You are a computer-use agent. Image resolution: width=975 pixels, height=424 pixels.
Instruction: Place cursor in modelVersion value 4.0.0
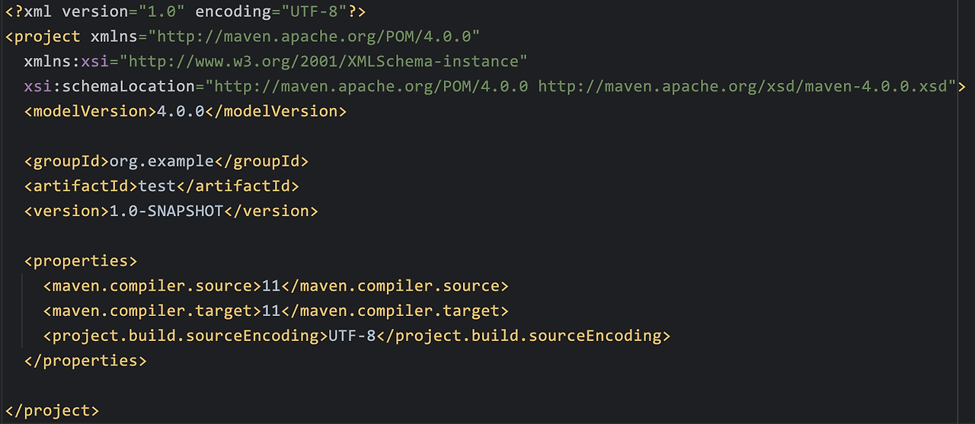(181, 111)
